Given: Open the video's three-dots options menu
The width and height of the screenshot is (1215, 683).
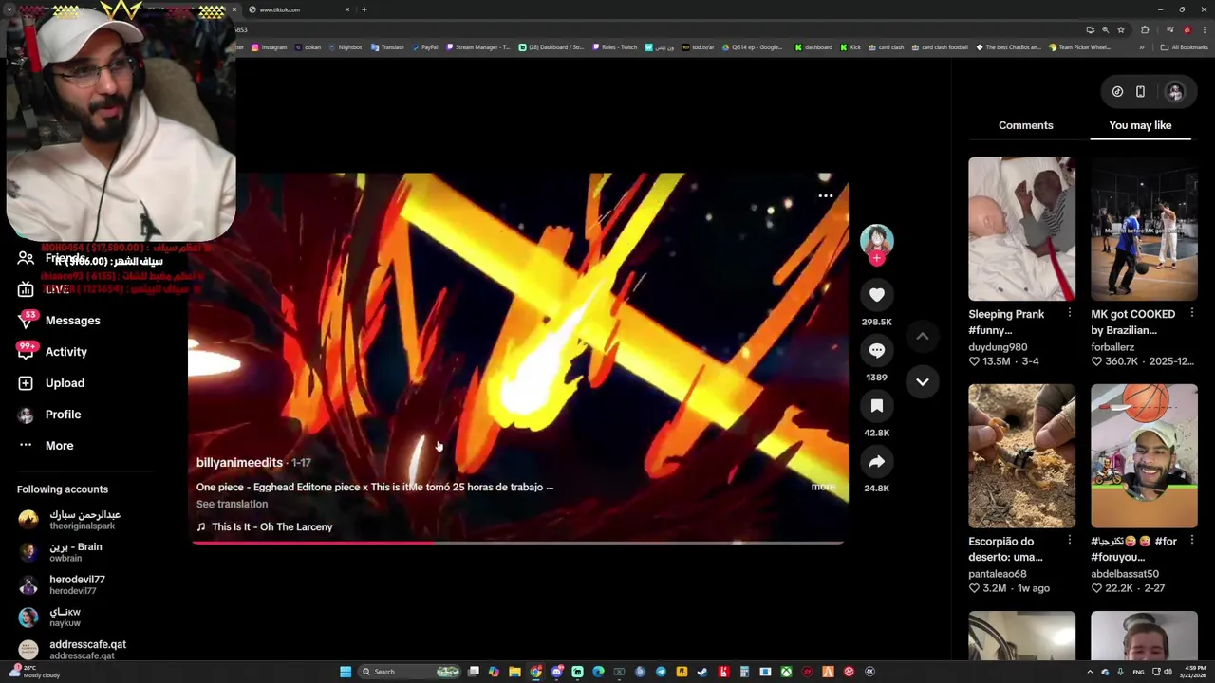Looking at the screenshot, I should coord(826,196).
